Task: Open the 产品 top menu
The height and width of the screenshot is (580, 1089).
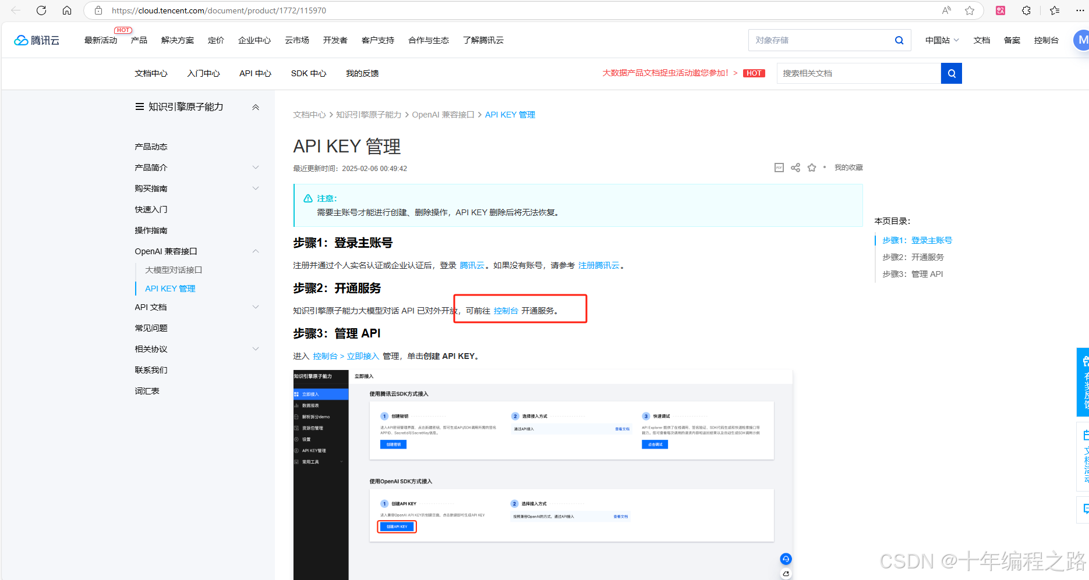Action: coord(139,40)
